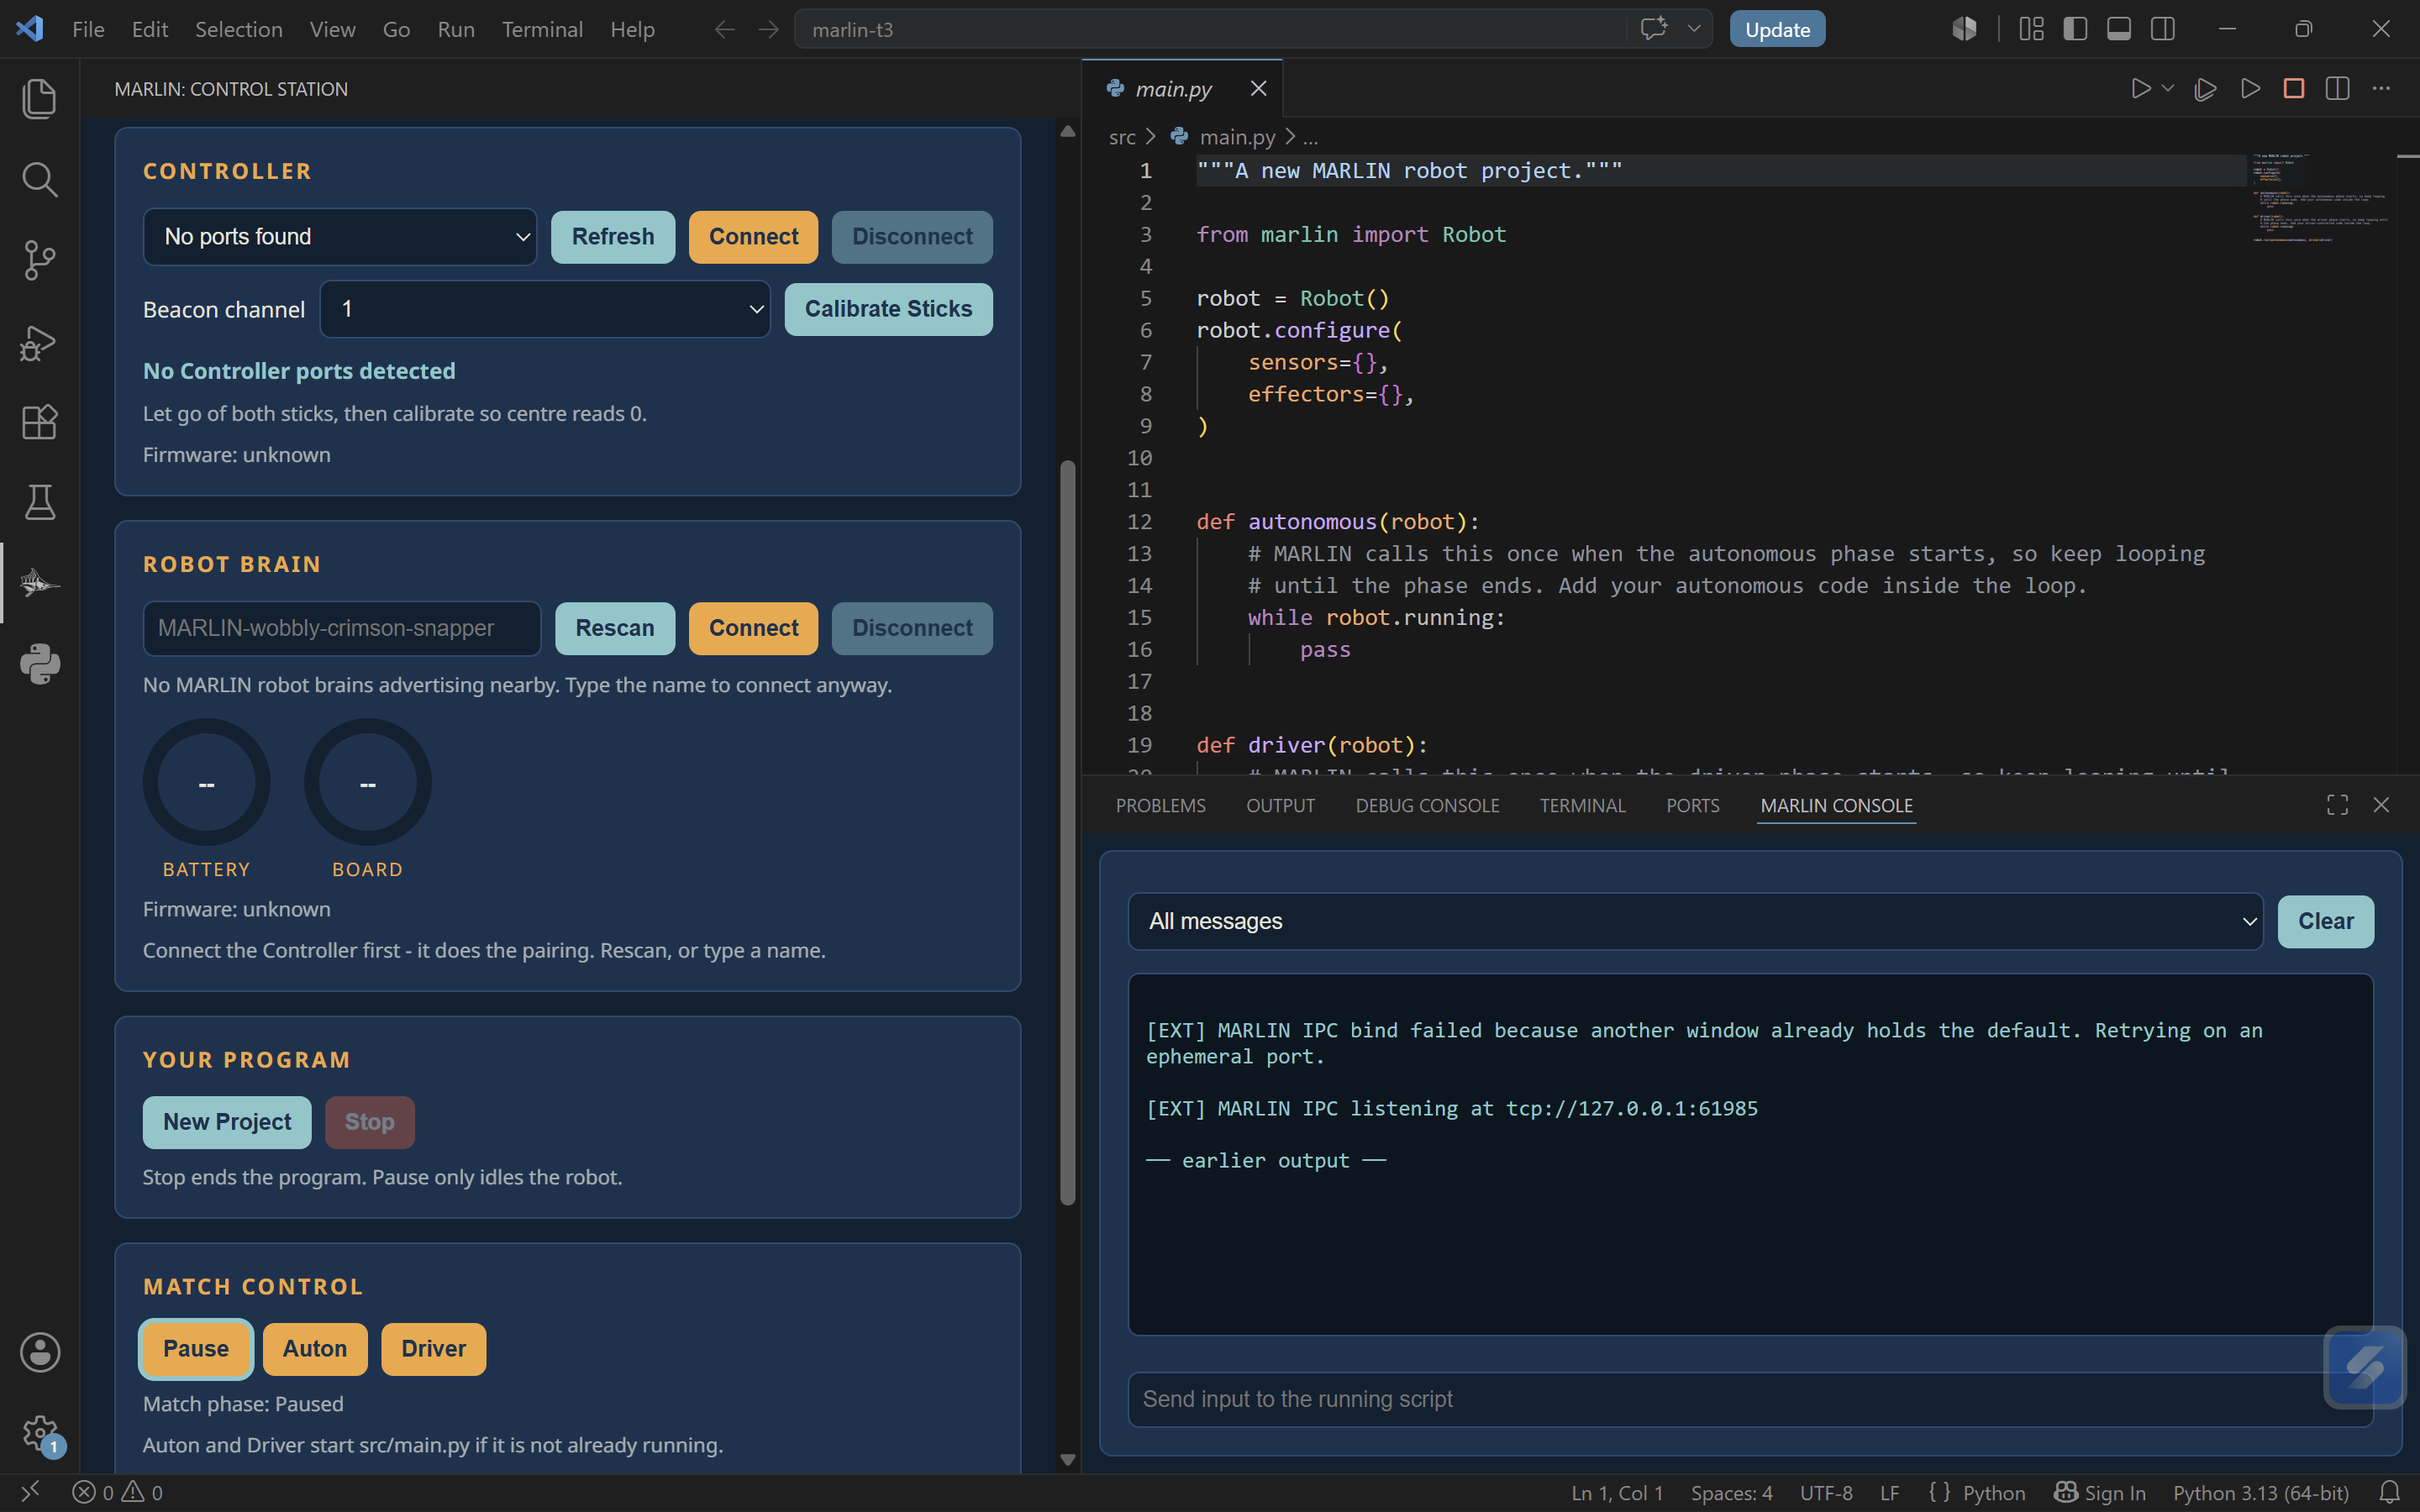Toggle the primary side bar
The image size is (2420, 1512).
(x=2075, y=29)
